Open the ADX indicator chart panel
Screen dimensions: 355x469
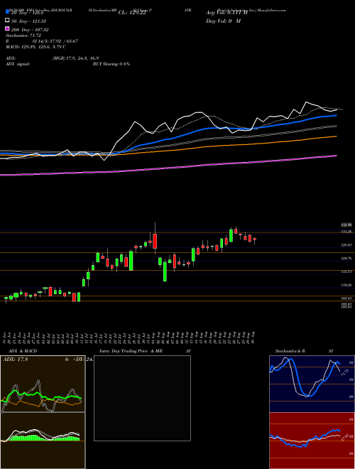coord(43,384)
